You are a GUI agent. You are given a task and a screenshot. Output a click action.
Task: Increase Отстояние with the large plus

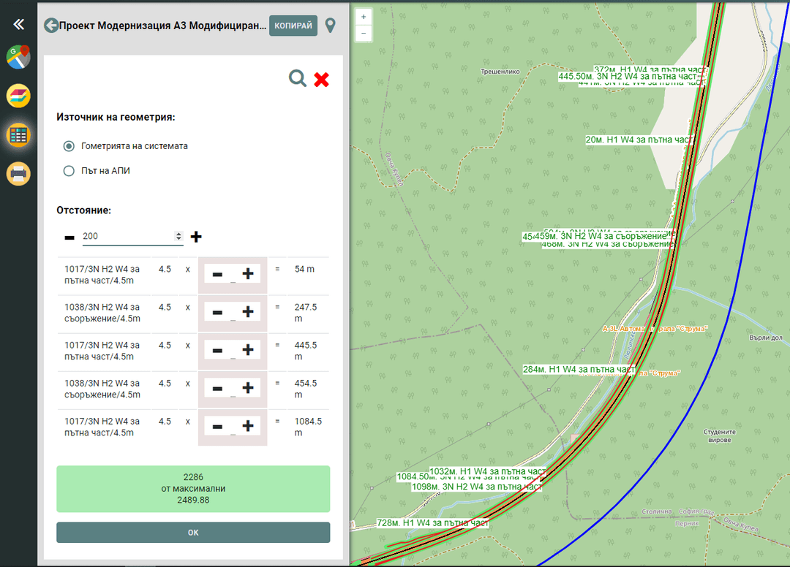pos(196,237)
